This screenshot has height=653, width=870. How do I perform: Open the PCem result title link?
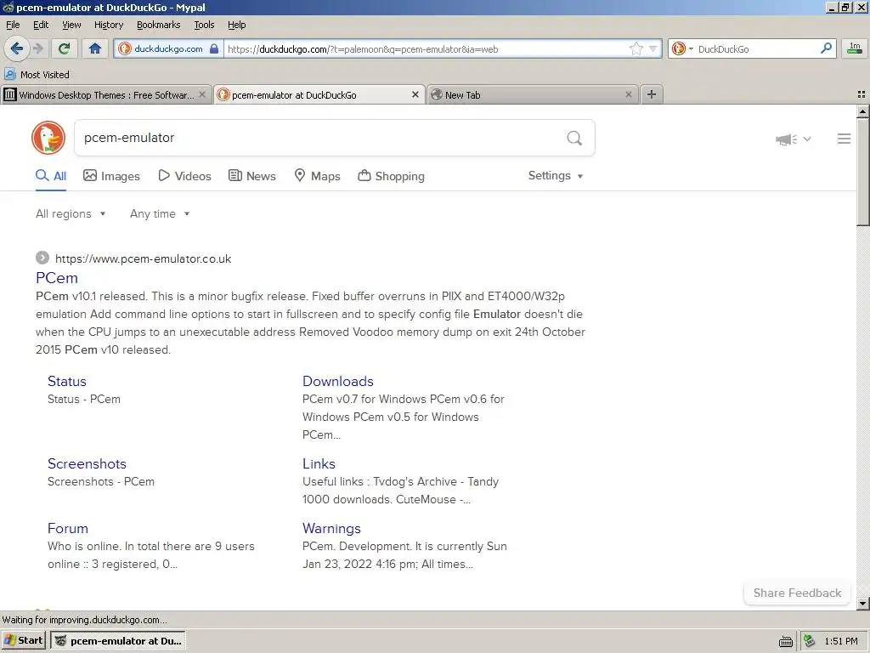[57, 278]
